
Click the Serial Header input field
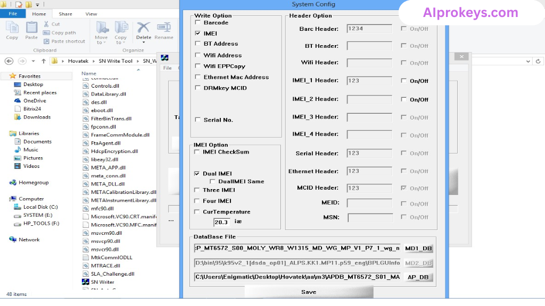(x=369, y=154)
